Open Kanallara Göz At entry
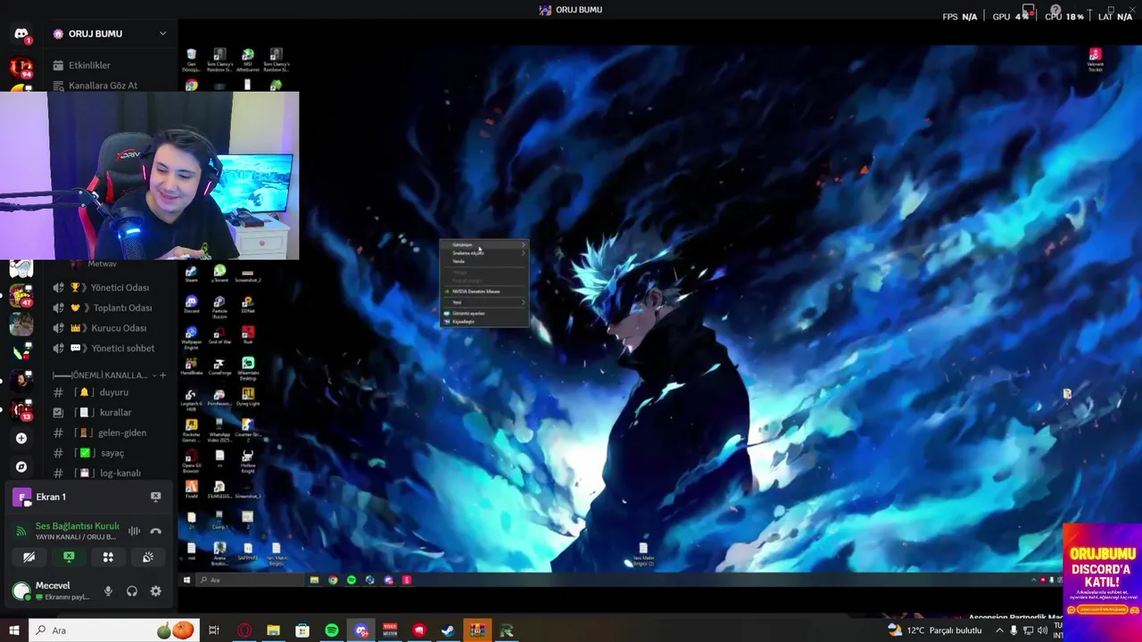 pos(103,86)
